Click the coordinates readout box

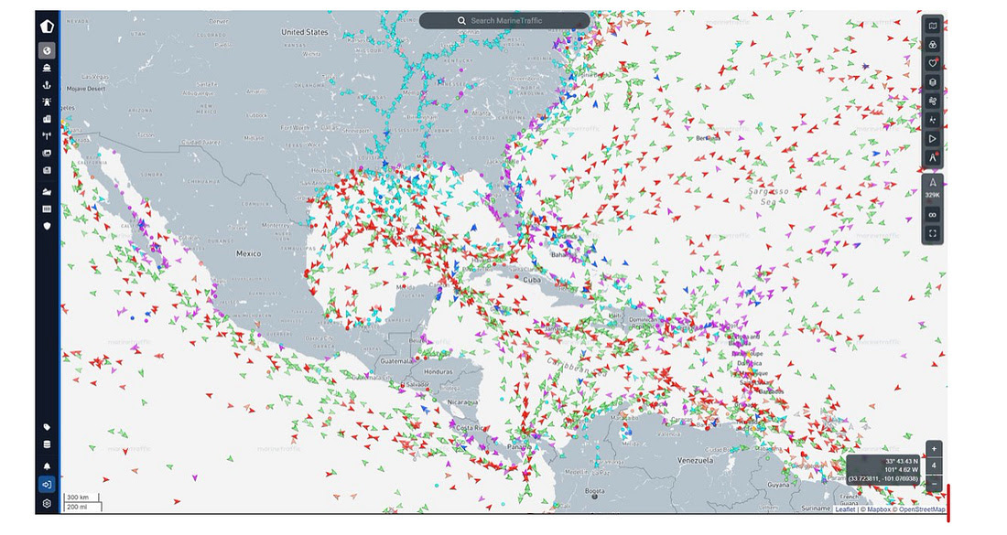pos(883,470)
